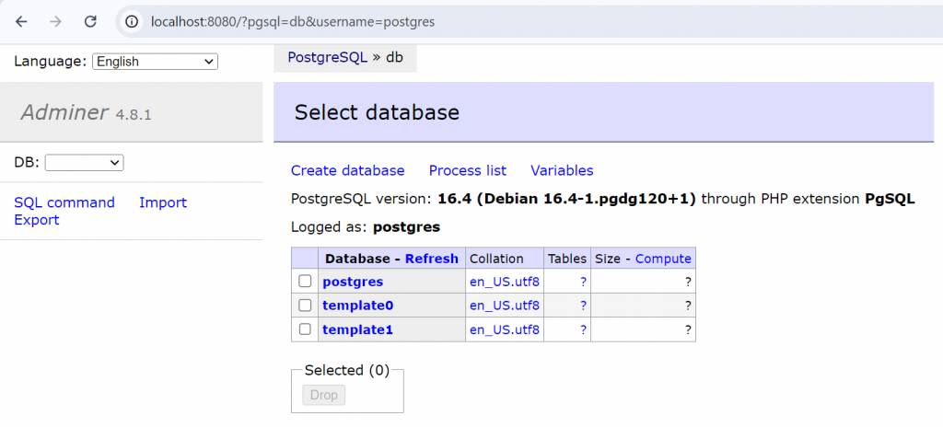Click the size ? value for postgres
Viewport: 943px width, 427px height.
[688, 282]
